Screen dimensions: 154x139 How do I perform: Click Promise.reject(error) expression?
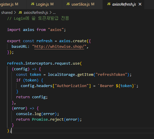pyautogui.click(x=56, y=120)
